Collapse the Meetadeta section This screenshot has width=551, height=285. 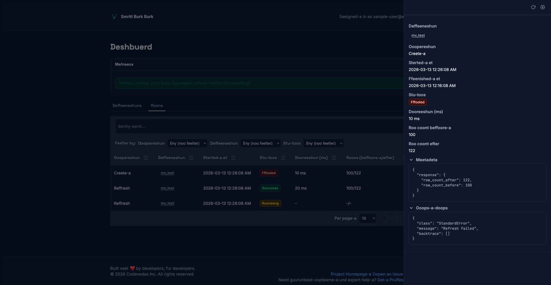(x=411, y=160)
